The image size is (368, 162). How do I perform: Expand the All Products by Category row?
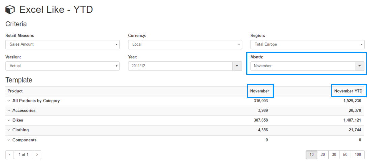coord(9,101)
